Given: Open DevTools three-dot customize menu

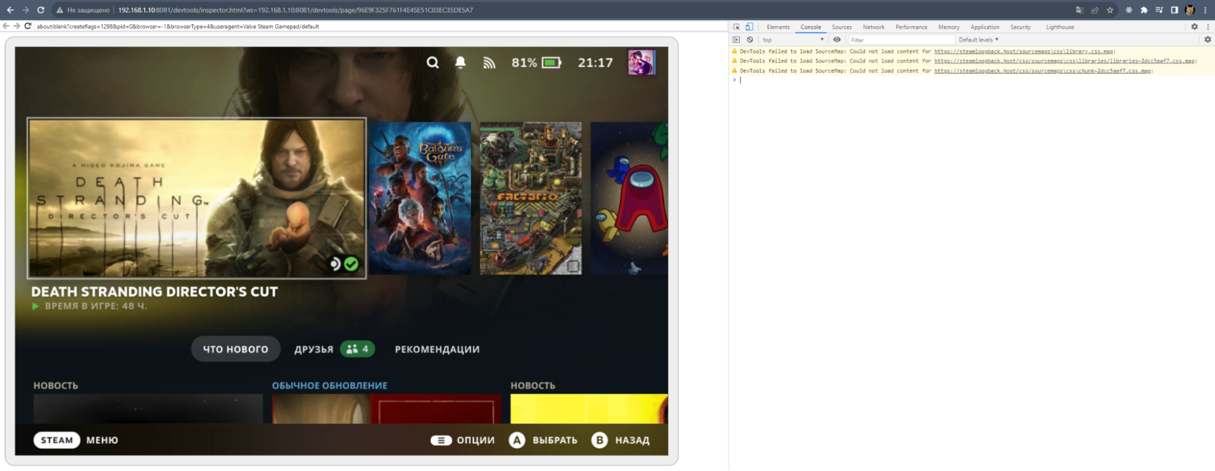Looking at the screenshot, I should pyautogui.click(x=1208, y=27).
